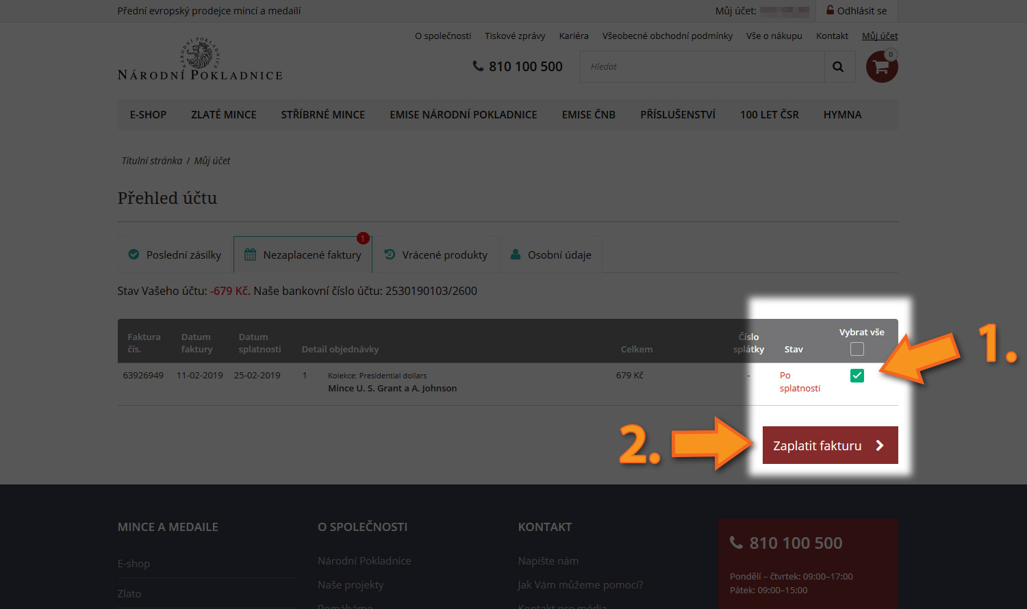Click Mince U. S. Grant a A. Johnson
This screenshot has width=1027, height=609.
coord(392,388)
